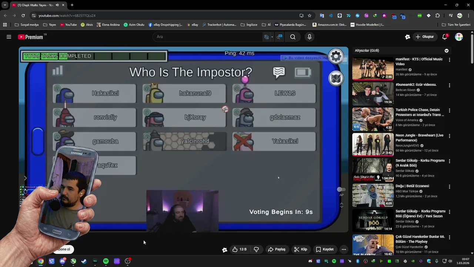Screen dimensions: 474x267
Task: Click the search magnifier button
Action: click(x=293, y=37)
